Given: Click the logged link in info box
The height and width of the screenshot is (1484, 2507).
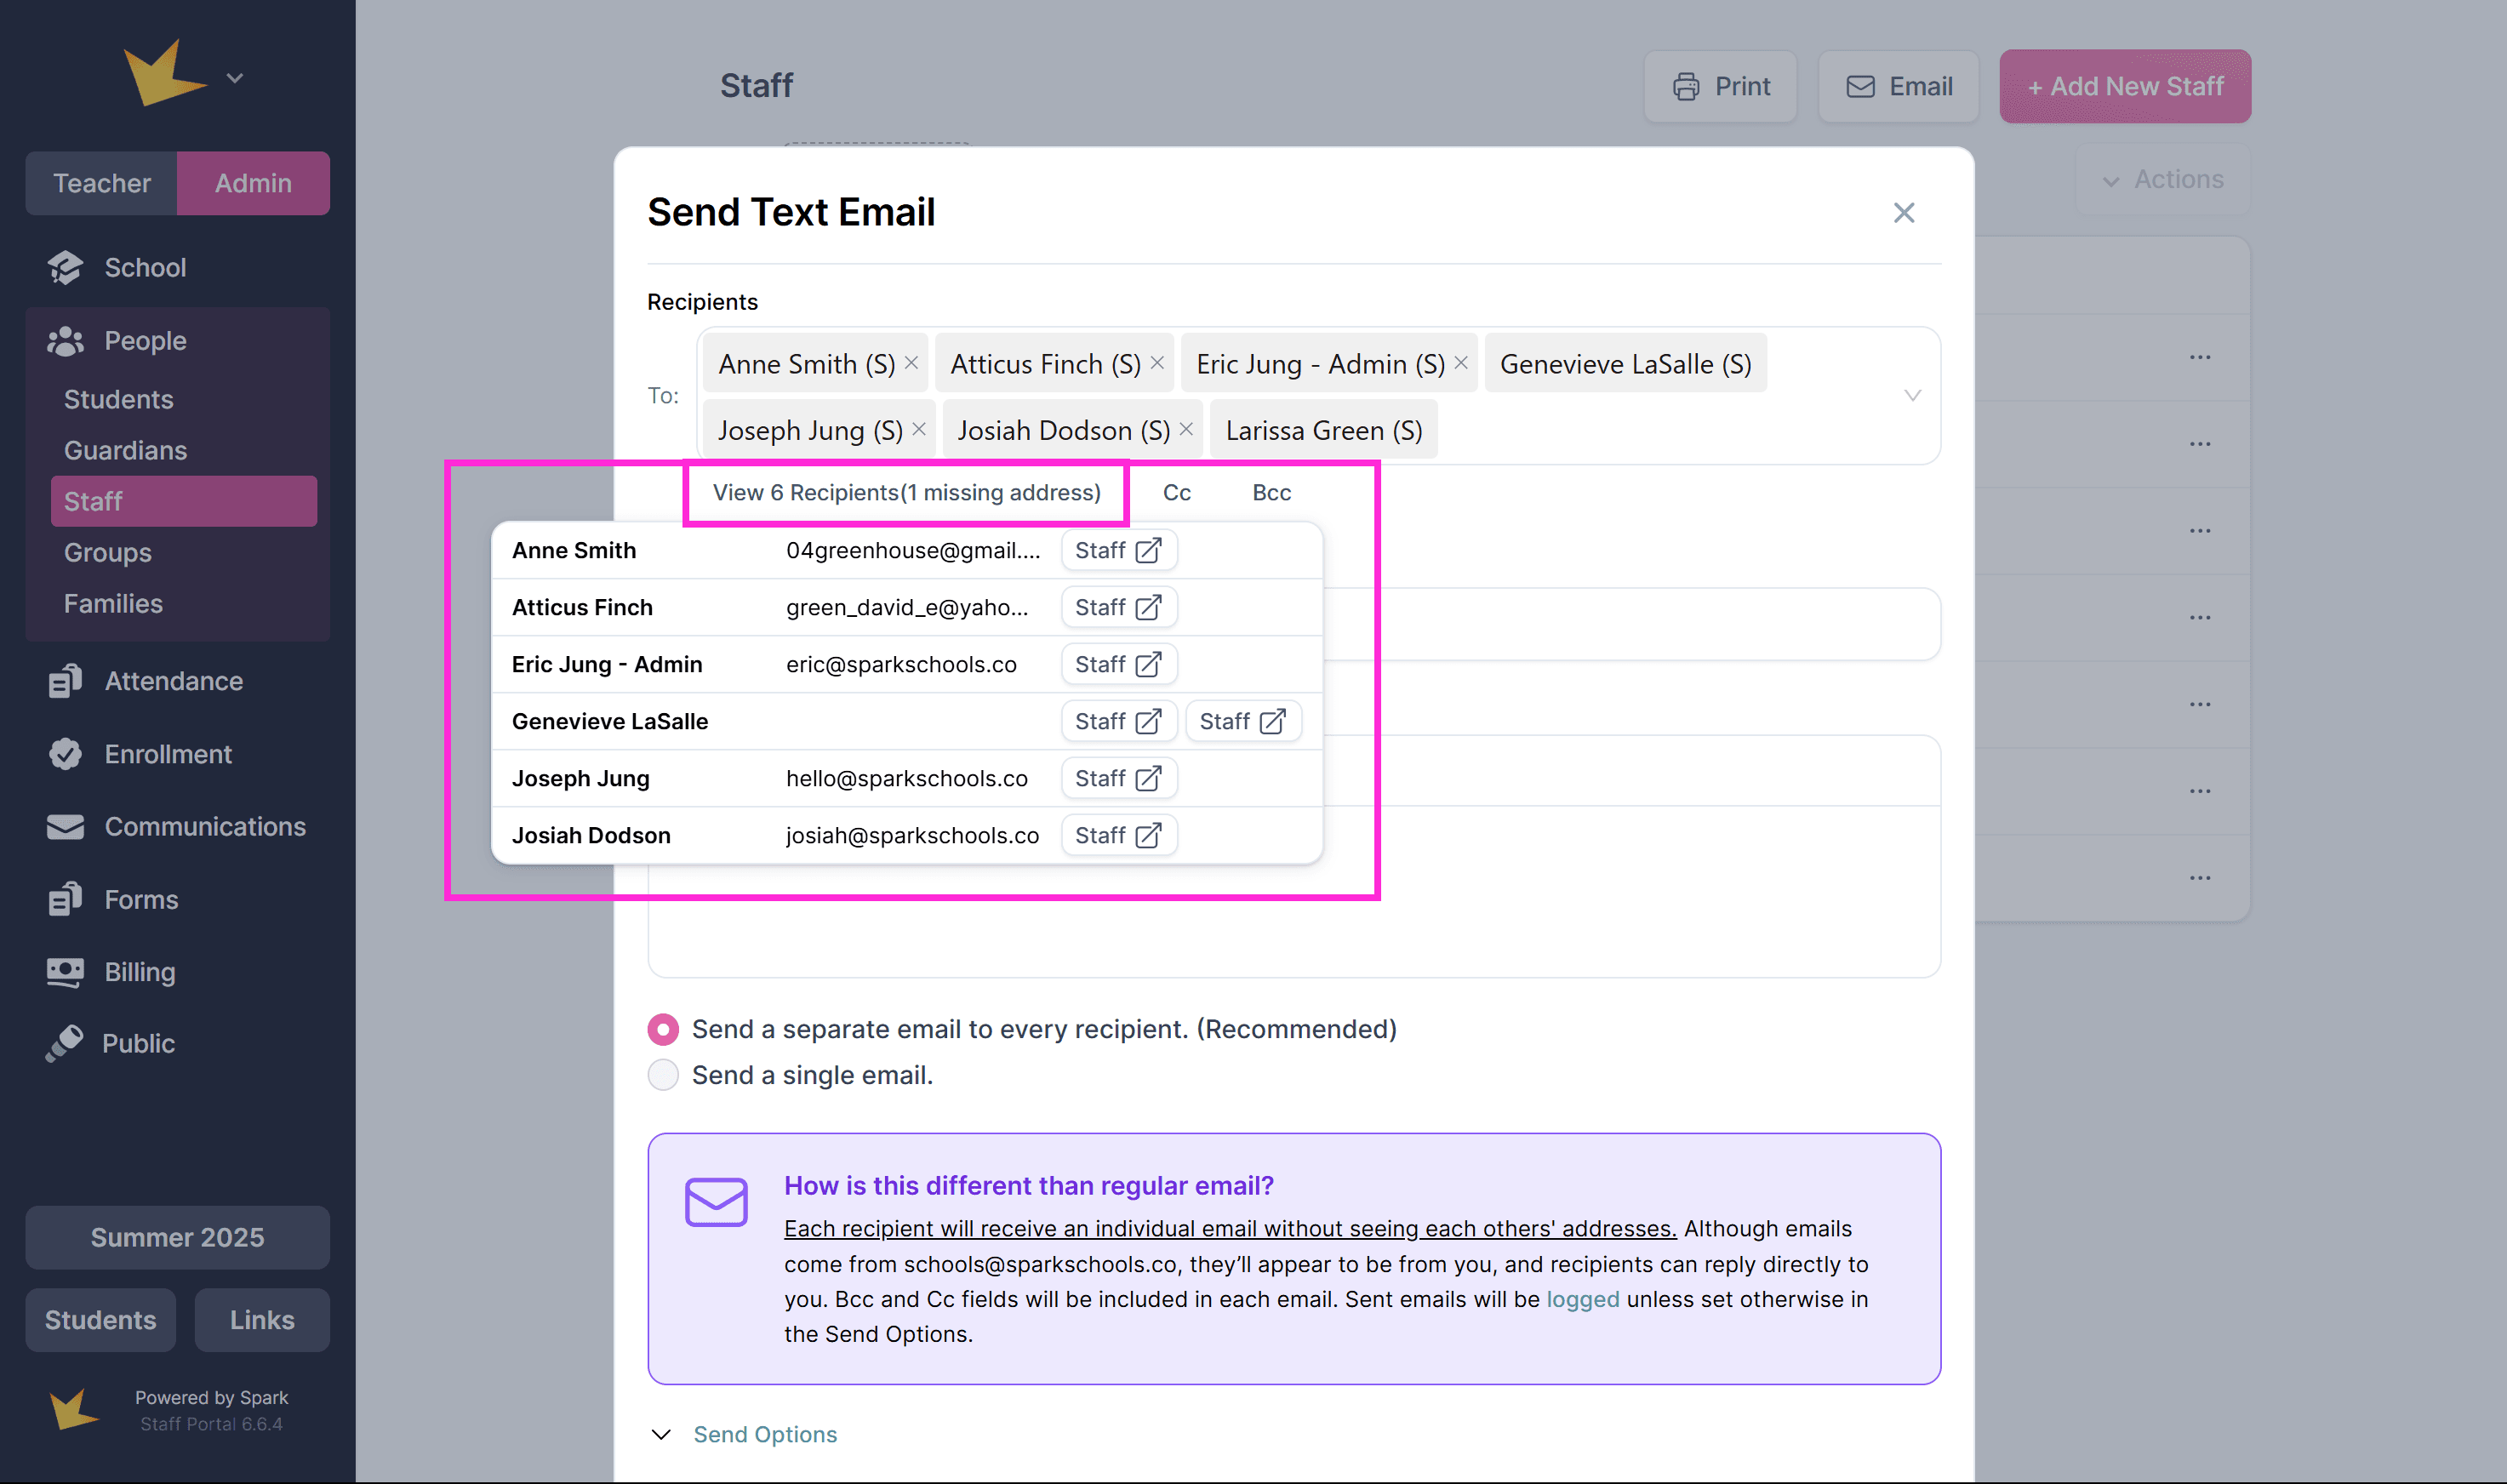Looking at the screenshot, I should [x=1582, y=1299].
